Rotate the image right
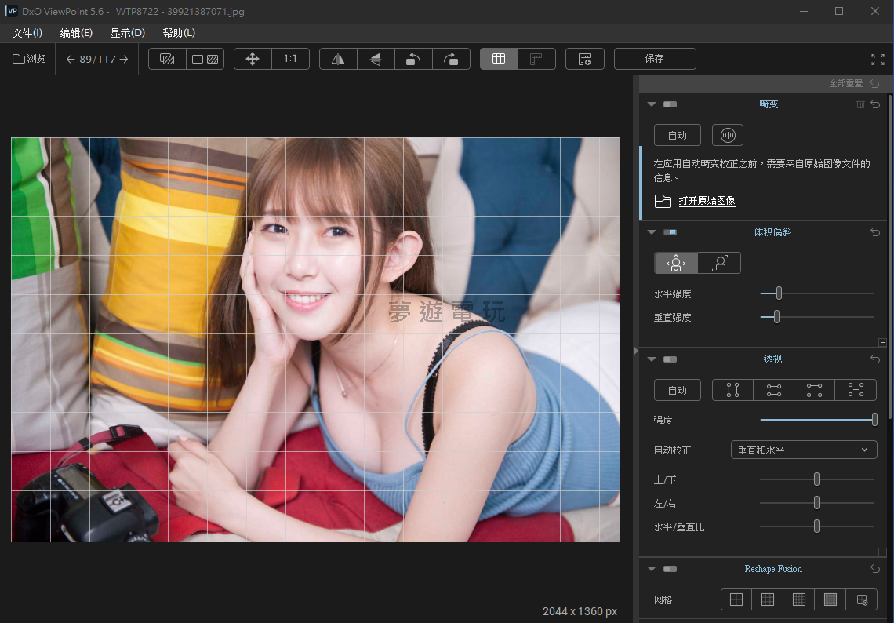The width and height of the screenshot is (894, 623). [451, 59]
